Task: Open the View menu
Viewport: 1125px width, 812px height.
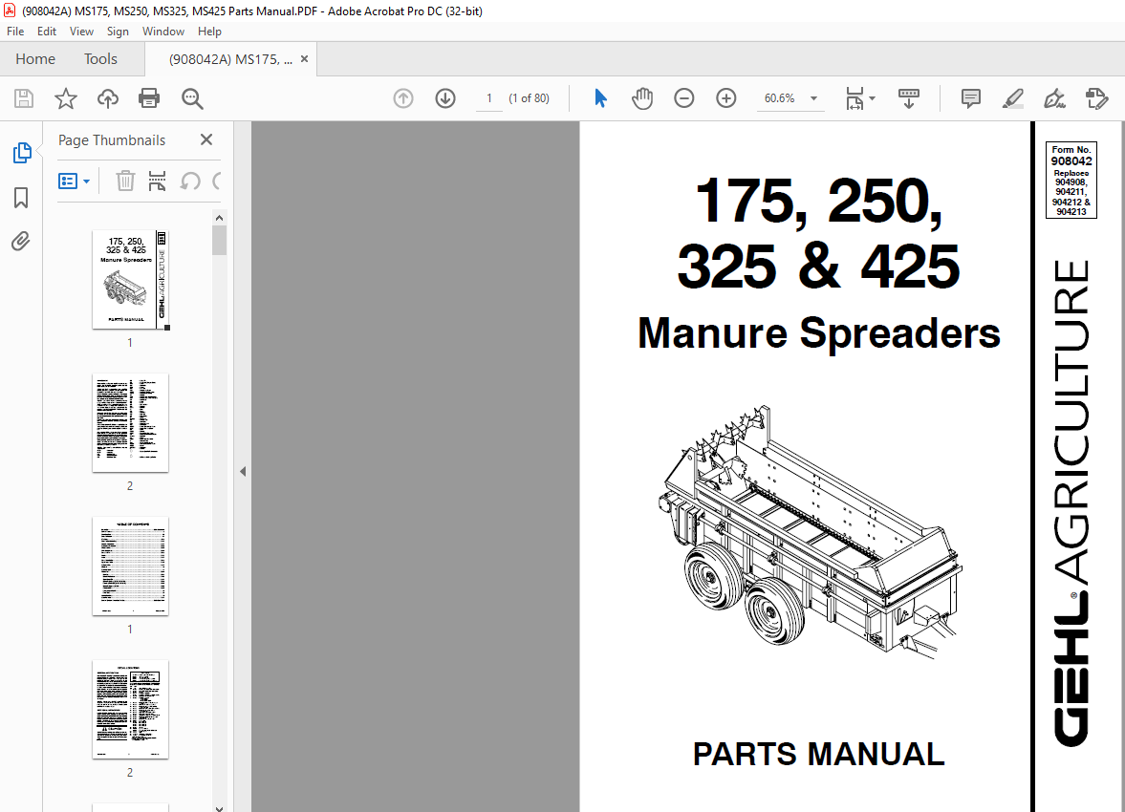Action: coord(81,32)
